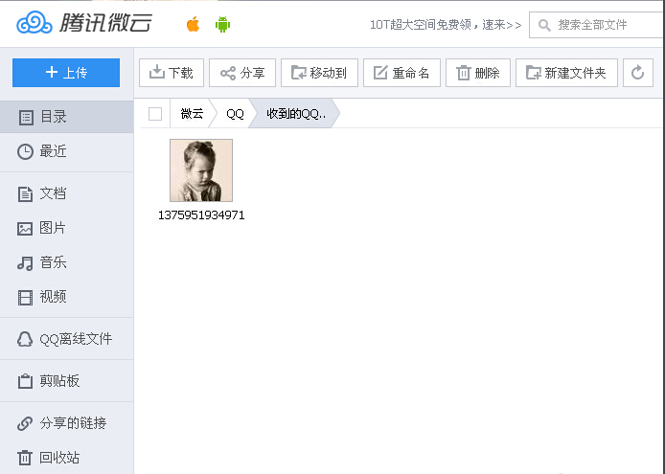Click the 移动到 move-to button
The height and width of the screenshot is (474, 665).
319,73
